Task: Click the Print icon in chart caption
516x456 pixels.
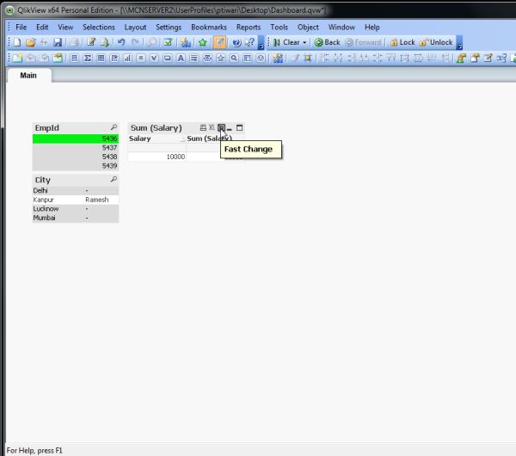Action: (x=203, y=127)
